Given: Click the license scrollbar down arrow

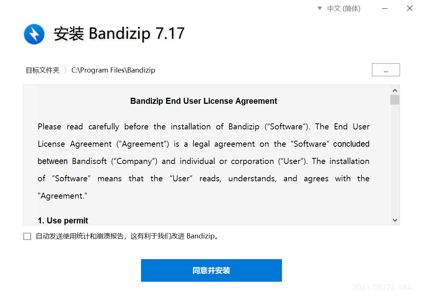Looking at the screenshot, I should coord(395,220).
